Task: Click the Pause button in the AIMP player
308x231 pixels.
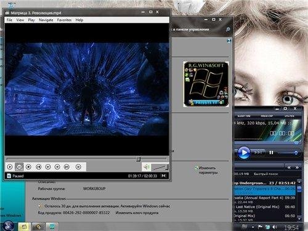Action: coord(271,153)
